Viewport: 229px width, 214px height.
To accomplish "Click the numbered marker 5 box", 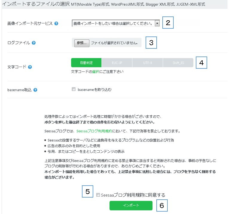I will (88, 192).
